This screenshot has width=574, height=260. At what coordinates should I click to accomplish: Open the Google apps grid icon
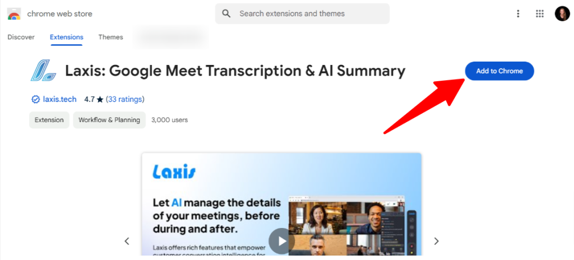(540, 14)
